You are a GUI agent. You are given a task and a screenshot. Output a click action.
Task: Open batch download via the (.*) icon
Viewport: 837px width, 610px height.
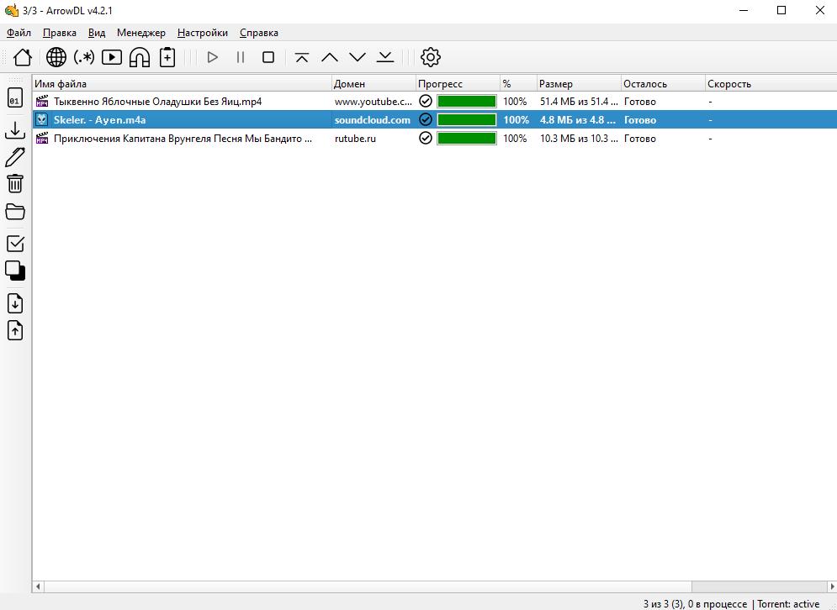click(84, 57)
